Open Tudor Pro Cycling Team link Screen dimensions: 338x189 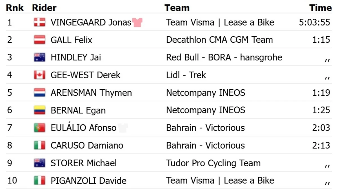[213, 163]
